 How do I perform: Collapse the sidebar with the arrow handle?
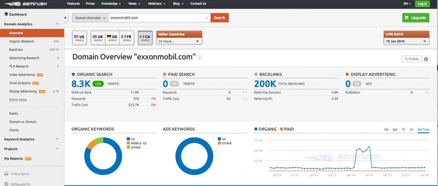(65, 18)
